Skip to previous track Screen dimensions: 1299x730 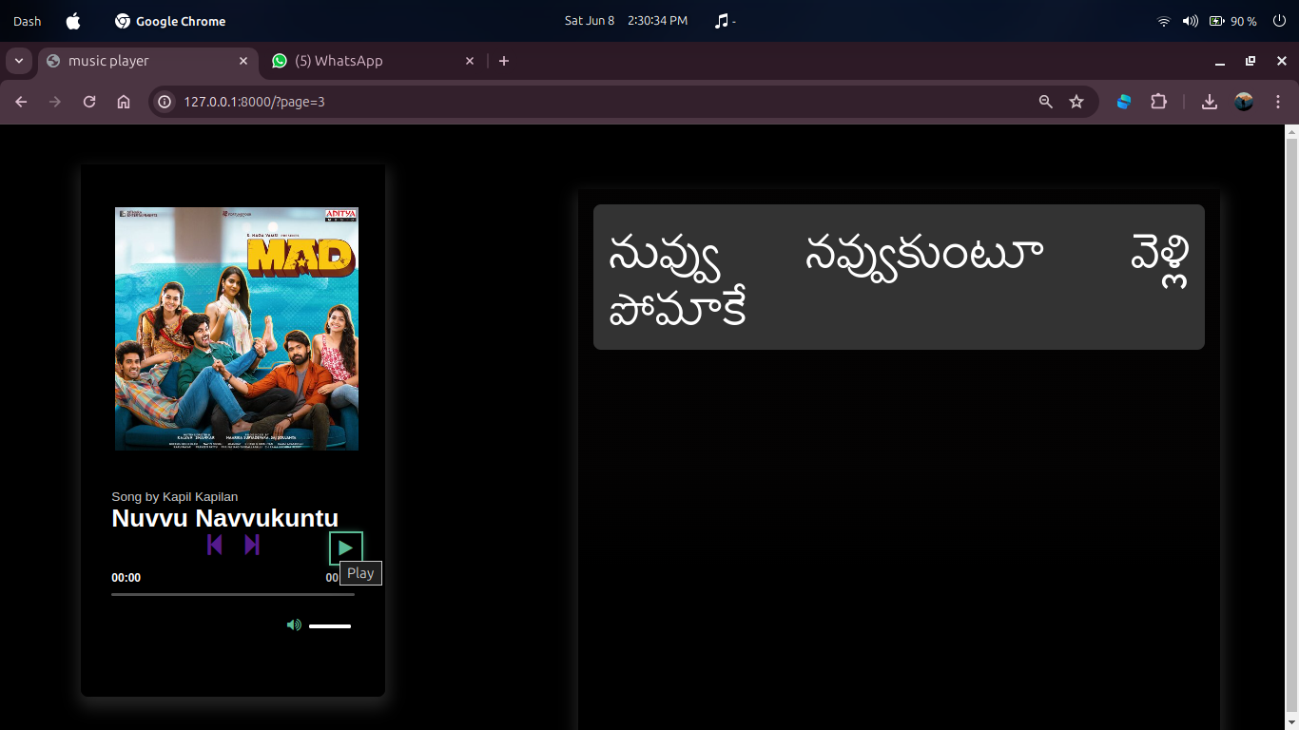point(215,545)
